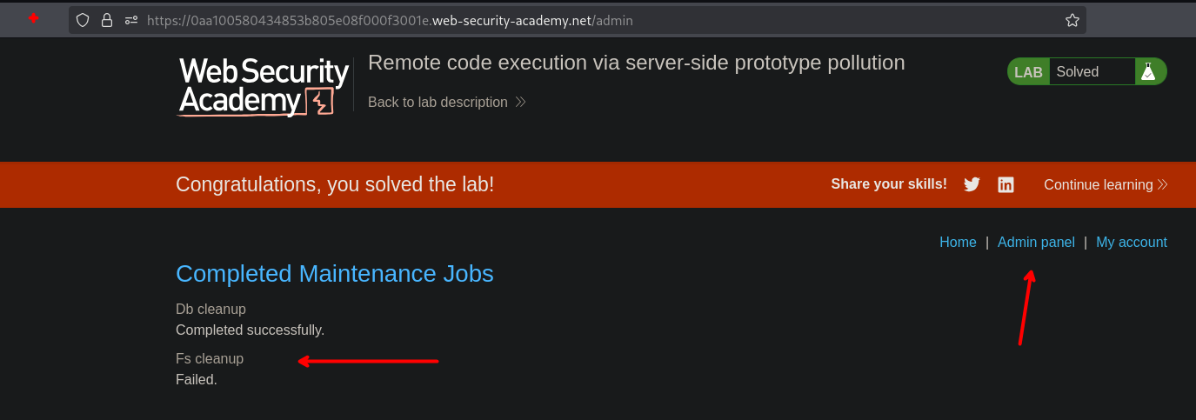
Task: Open the site permissions icon in address bar
Action: (130, 19)
